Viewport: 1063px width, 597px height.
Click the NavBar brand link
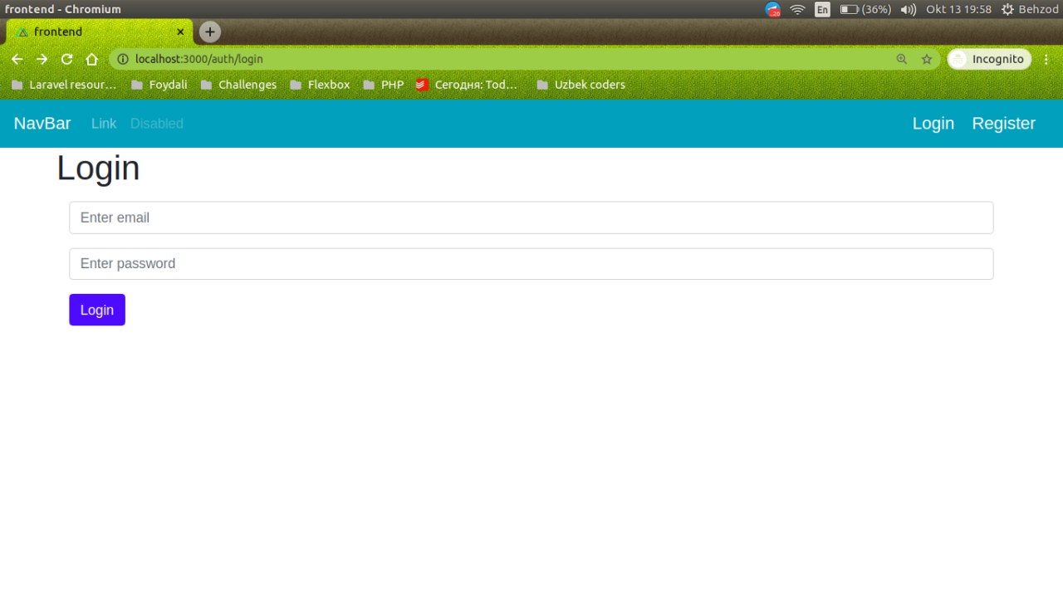click(x=42, y=124)
